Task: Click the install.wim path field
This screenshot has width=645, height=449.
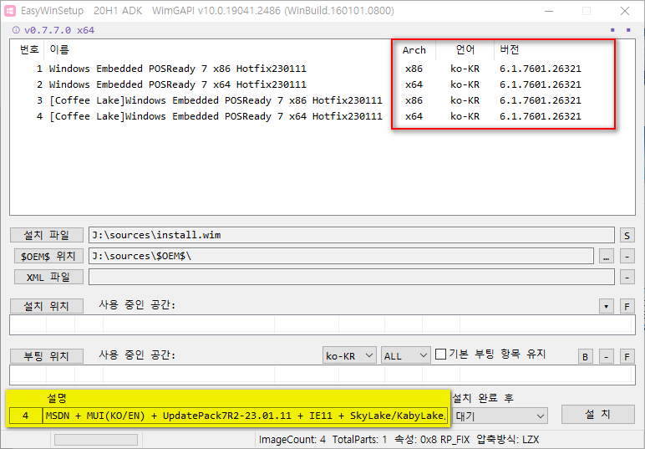Action: tap(351, 235)
